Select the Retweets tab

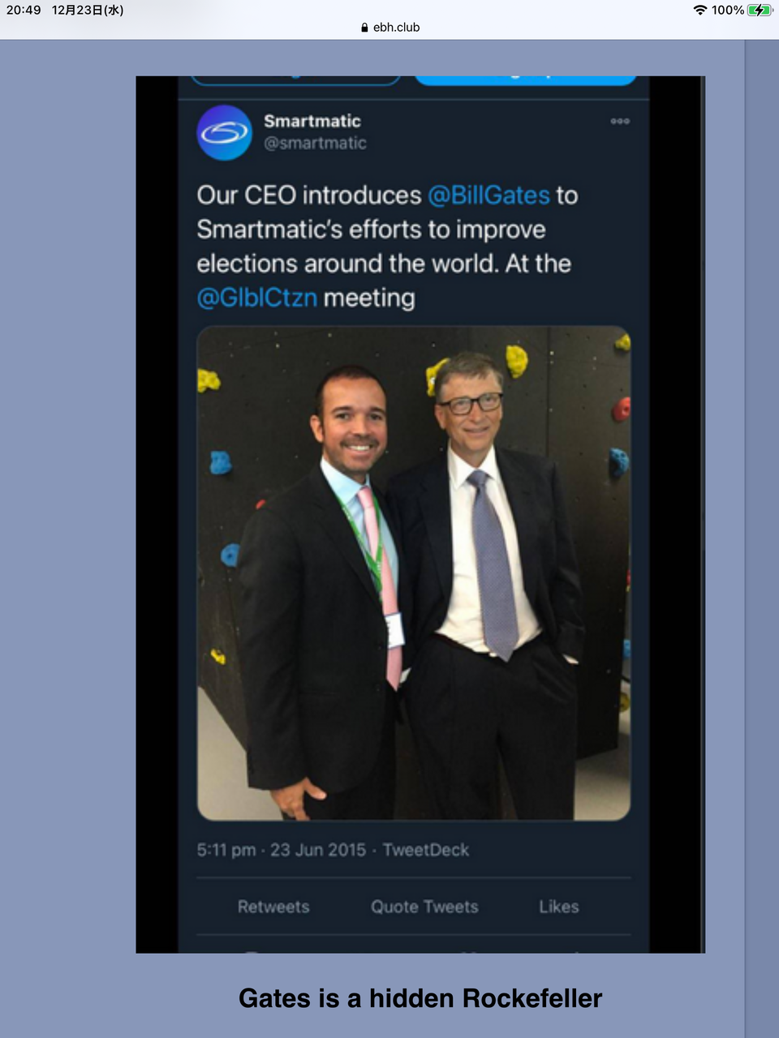click(x=273, y=907)
